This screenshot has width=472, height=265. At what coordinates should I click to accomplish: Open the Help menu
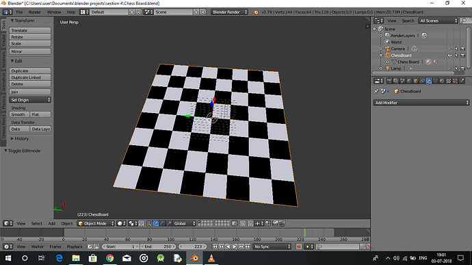71,12
